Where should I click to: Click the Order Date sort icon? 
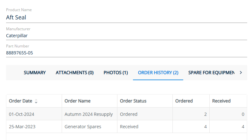point(36,101)
